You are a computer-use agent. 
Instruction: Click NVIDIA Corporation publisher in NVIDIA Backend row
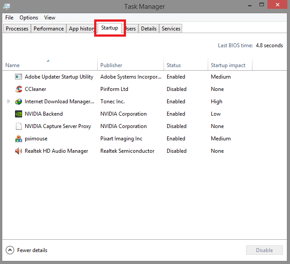click(x=123, y=114)
